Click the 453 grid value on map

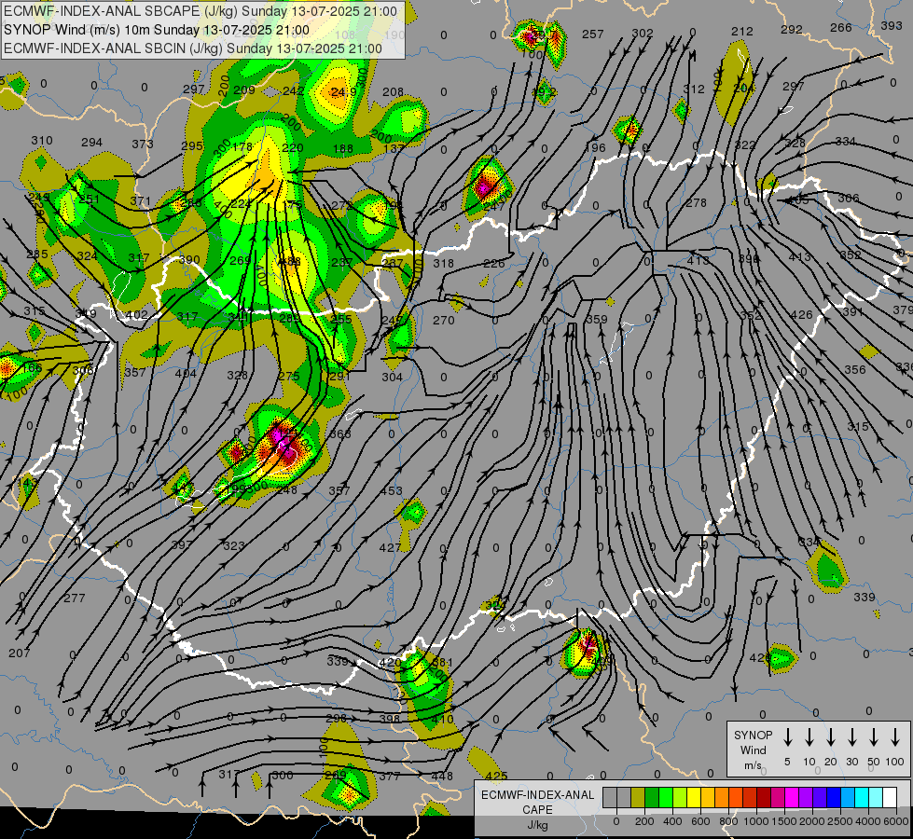click(392, 491)
